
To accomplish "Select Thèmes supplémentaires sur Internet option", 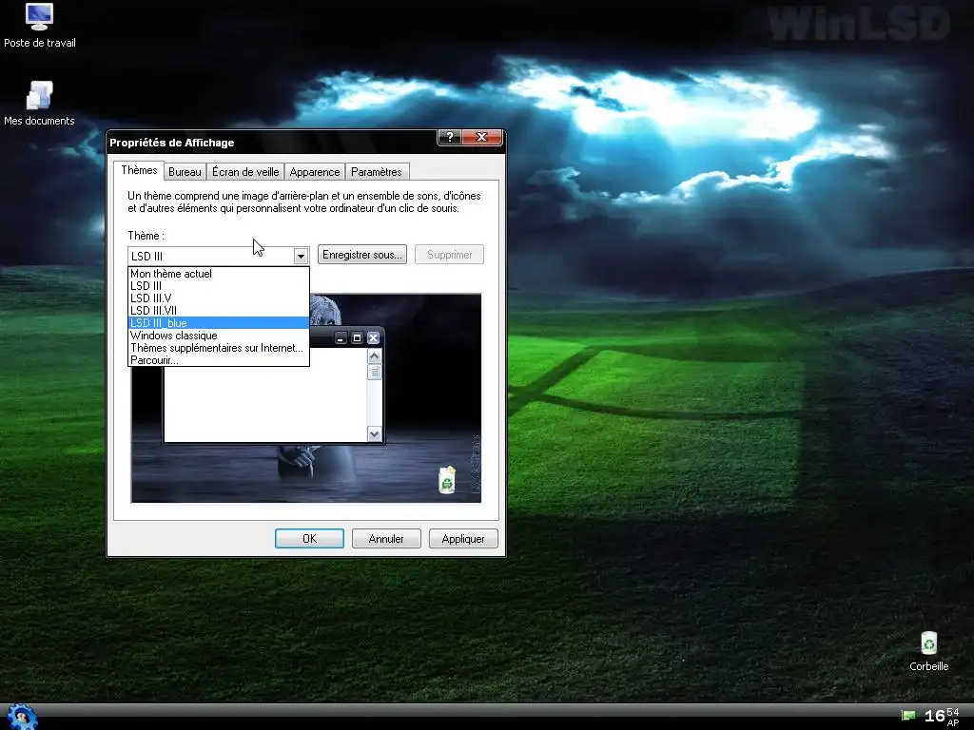I will pos(219,348).
